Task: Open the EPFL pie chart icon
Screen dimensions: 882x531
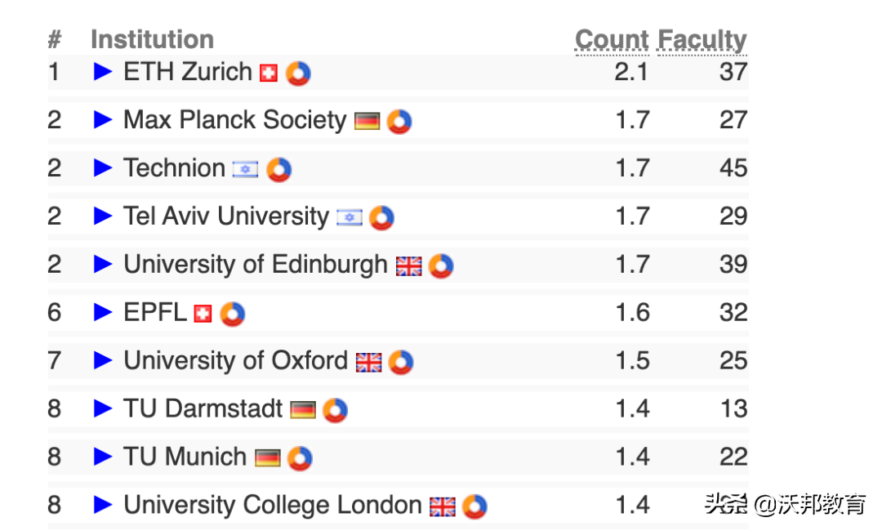Action: point(232,314)
